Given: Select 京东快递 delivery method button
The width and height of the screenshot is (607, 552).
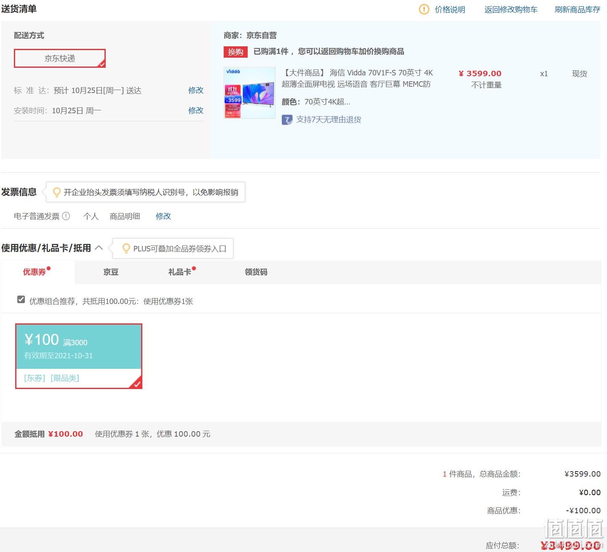Looking at the screenshot, I should [60, 59].
